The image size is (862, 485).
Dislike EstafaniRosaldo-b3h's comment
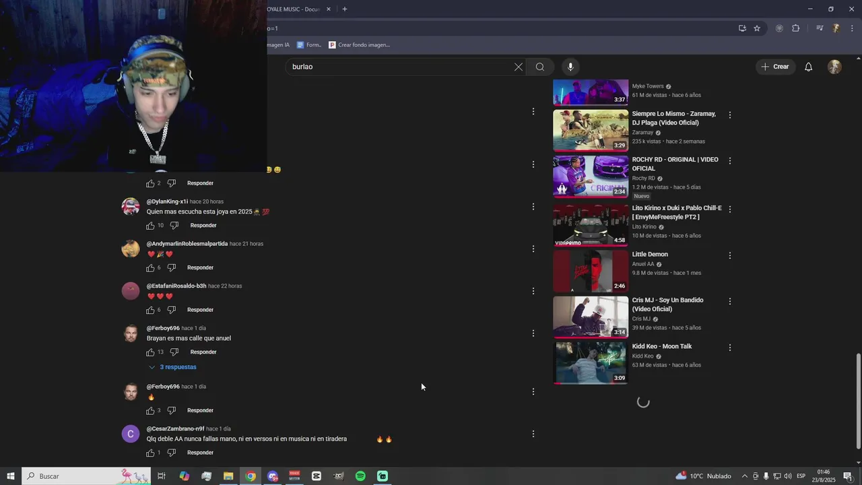point(171,310)
